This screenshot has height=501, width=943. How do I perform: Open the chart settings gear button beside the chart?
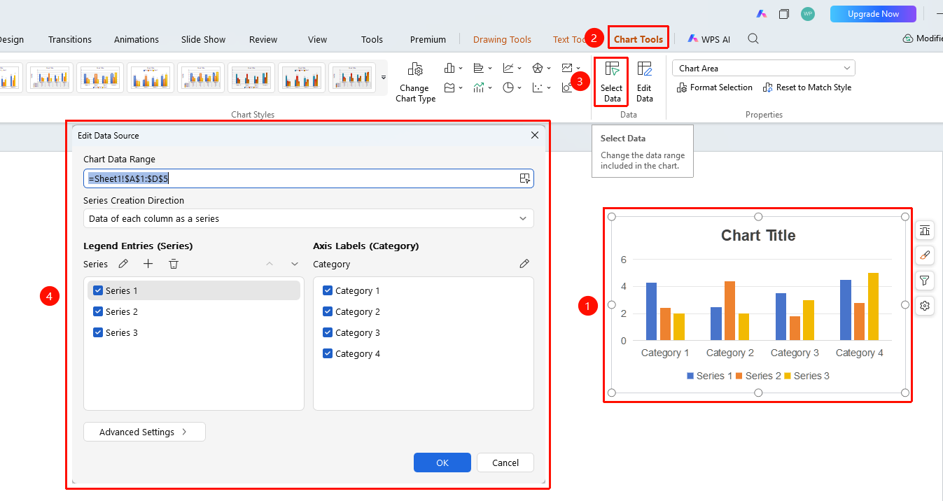pos(925,306)
